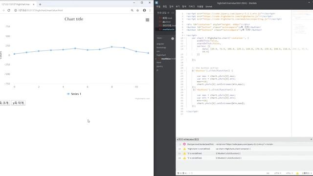The height and width of the screenshot is (176, 313).
Task: Click line number 14 in editor gutter
Action: pyautogui.click(x=182, y=49)
